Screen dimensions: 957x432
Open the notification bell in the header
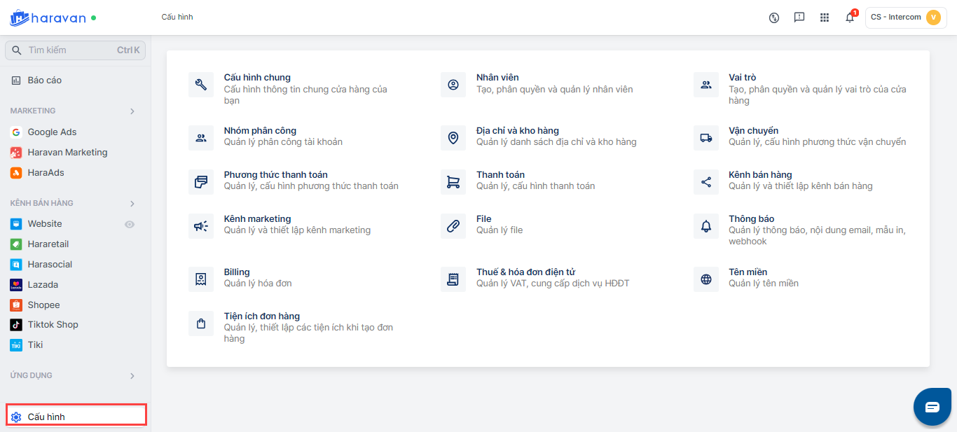click(x=850, y=18)
